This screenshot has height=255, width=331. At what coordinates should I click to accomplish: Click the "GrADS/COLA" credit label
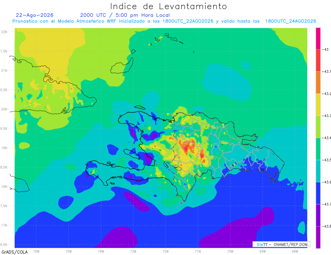[x=15, y=252]
